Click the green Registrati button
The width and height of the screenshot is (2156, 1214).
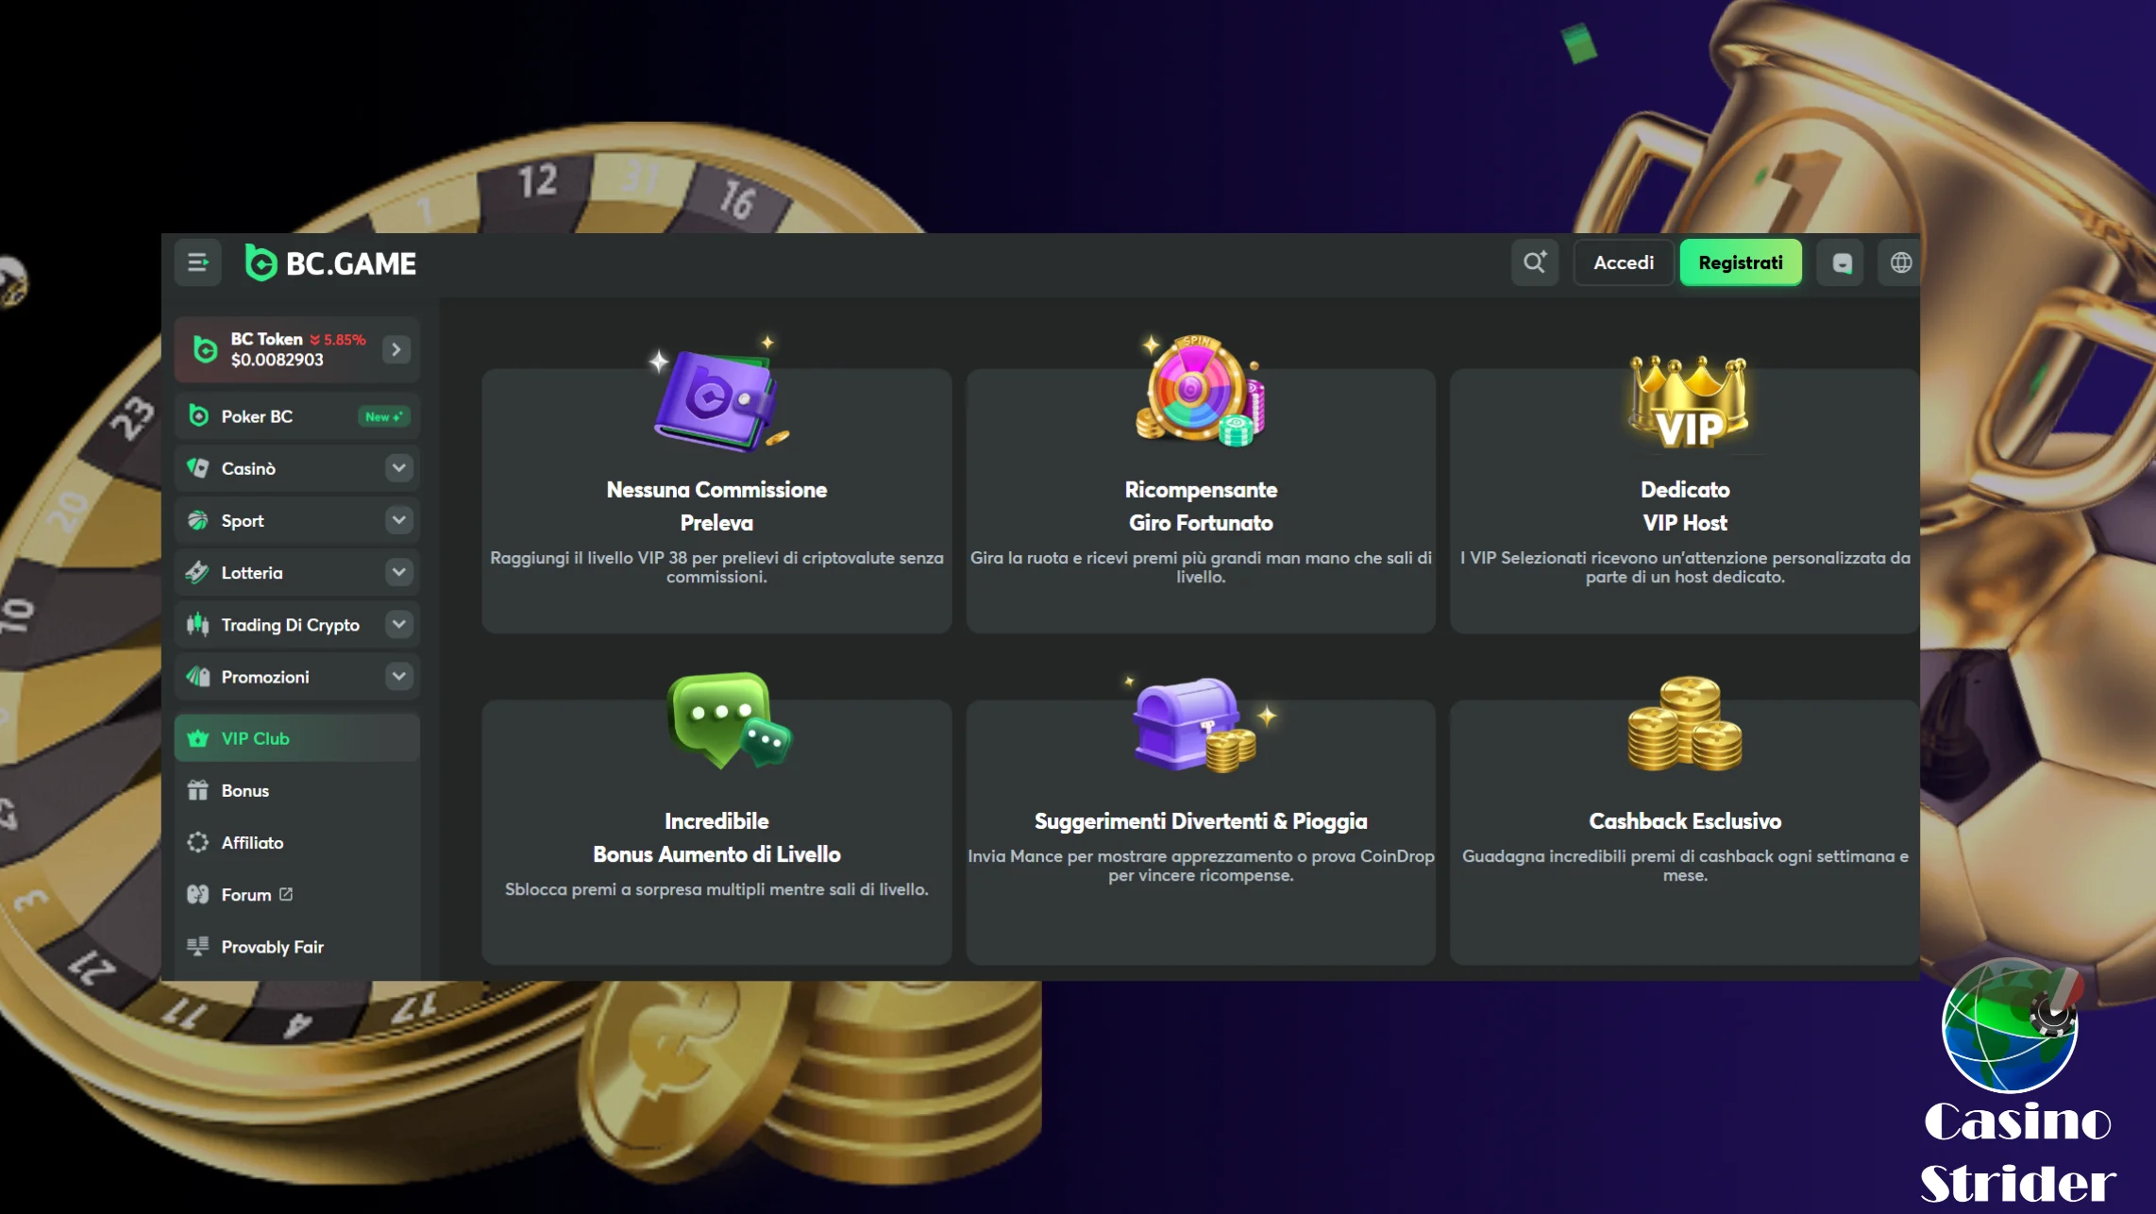click(1741, 262)
